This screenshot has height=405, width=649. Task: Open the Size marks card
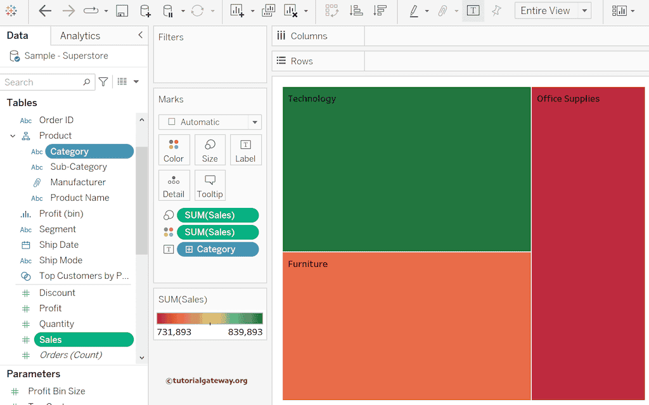(x=210, y=150)
